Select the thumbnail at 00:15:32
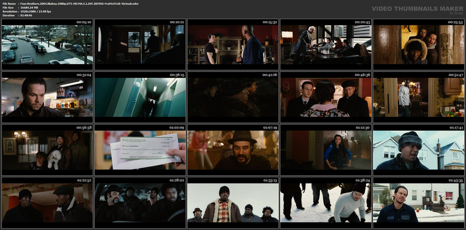The height and width of the screenshot is (230, 466). coord(233,44)
